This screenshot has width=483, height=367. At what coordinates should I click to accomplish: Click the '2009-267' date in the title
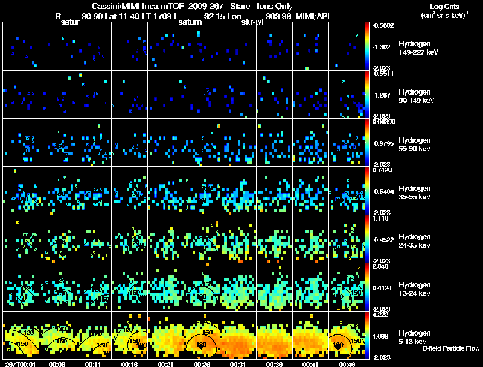(x=205, y=6)
